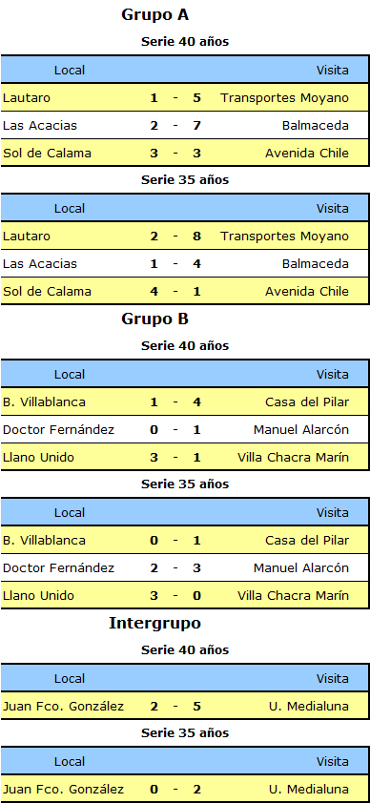Select Juan Fco. González in the 2 - 5 row
Screen dimensions: 370x803
pyautogui.click(x=64, y=707)
